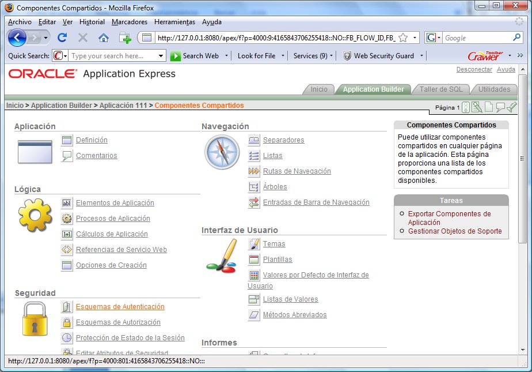Click the Procesos de Aplicación gear icon
The image size is (532, 372).
point(67,219)
